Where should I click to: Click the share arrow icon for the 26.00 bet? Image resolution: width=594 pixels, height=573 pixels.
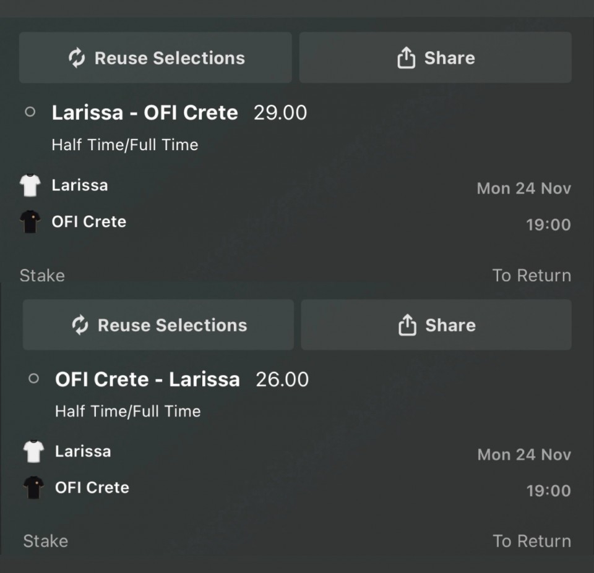[x=407, y=325]
